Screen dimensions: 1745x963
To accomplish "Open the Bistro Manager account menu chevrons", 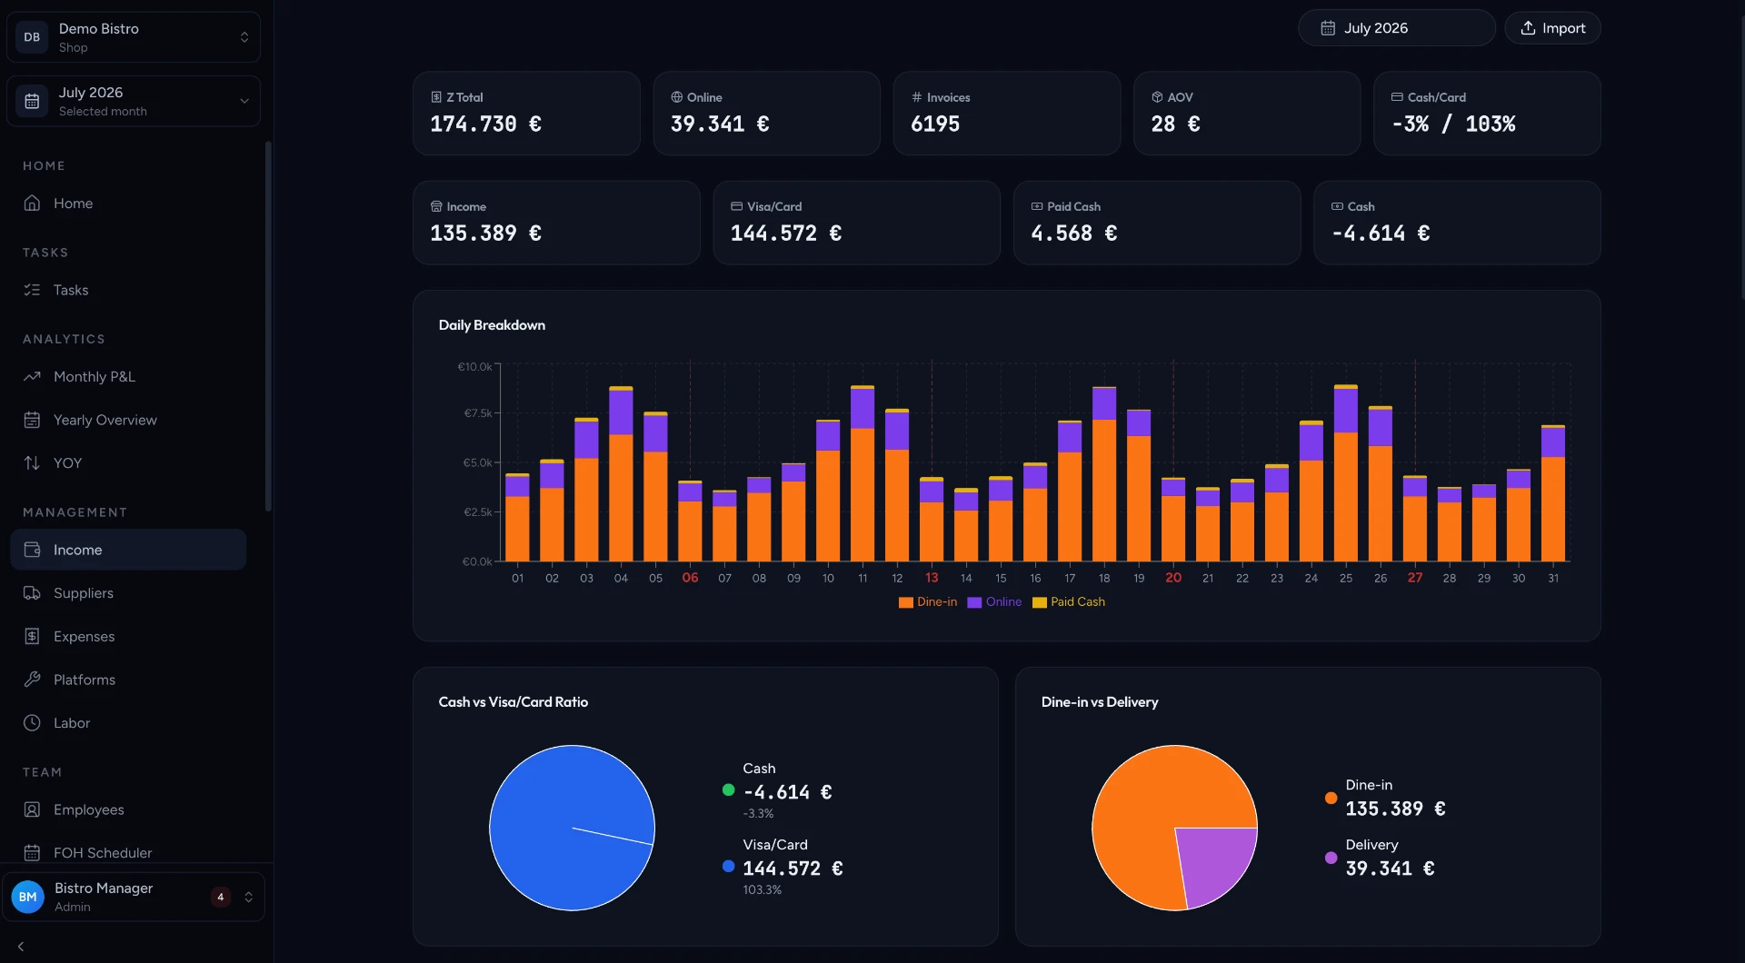I will [x=248, y=897].
